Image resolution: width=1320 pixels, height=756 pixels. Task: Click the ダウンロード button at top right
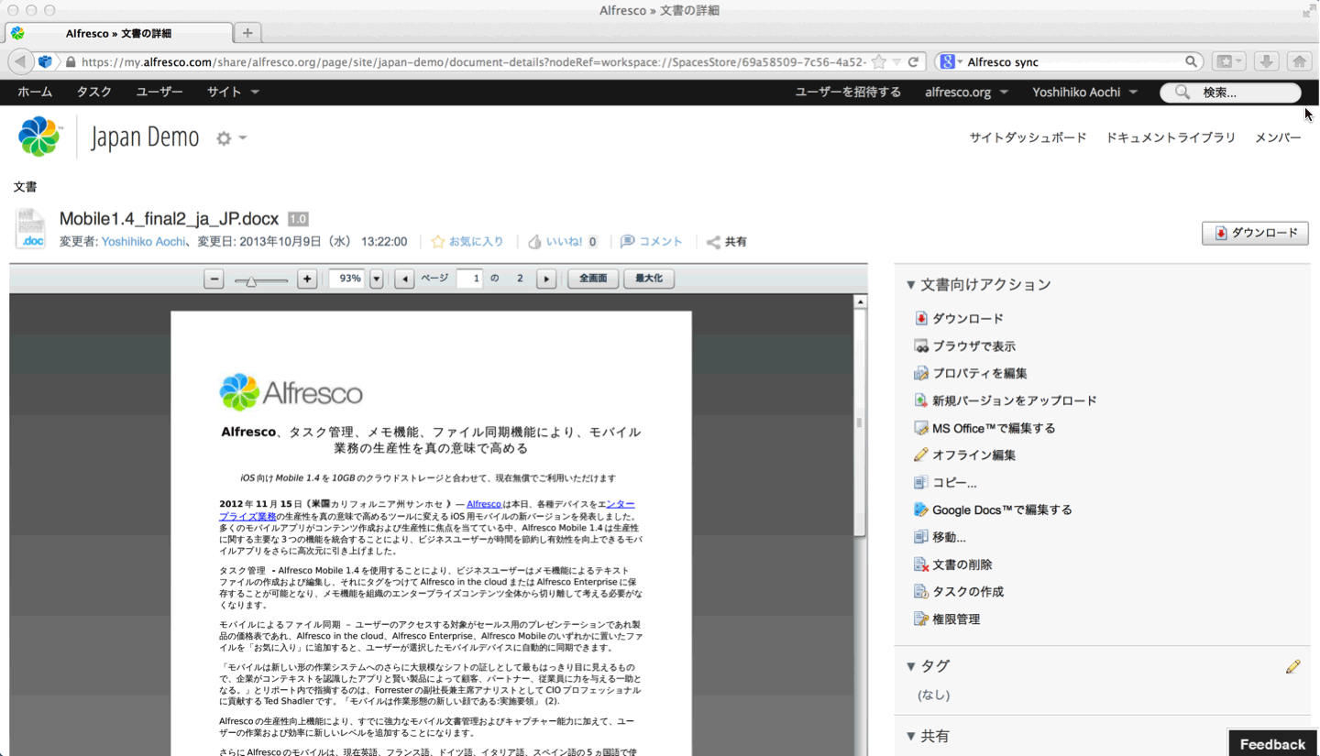click(x=1255, y=233)
